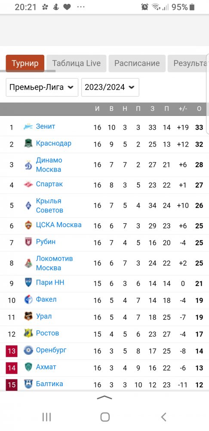
Task: Tap the horizontal tab scrollbar indicator
Action: [28, 71]
